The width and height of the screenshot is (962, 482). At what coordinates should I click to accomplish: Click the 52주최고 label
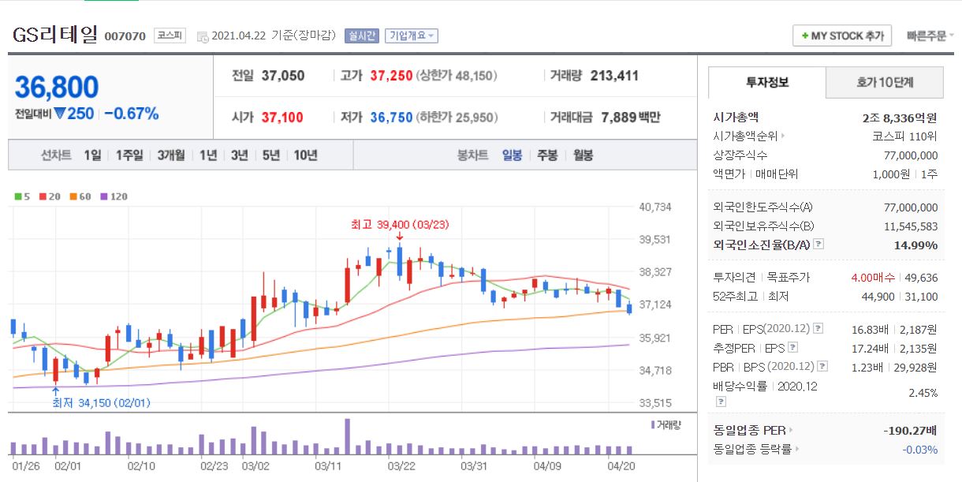point(734,297)
